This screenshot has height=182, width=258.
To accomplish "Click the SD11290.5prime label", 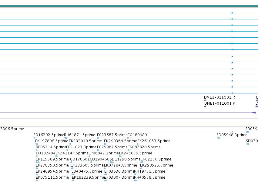I will [x=125, y=159].
